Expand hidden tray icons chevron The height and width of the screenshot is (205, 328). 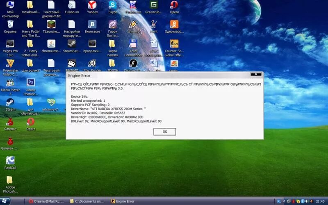[x=284, y=201]
